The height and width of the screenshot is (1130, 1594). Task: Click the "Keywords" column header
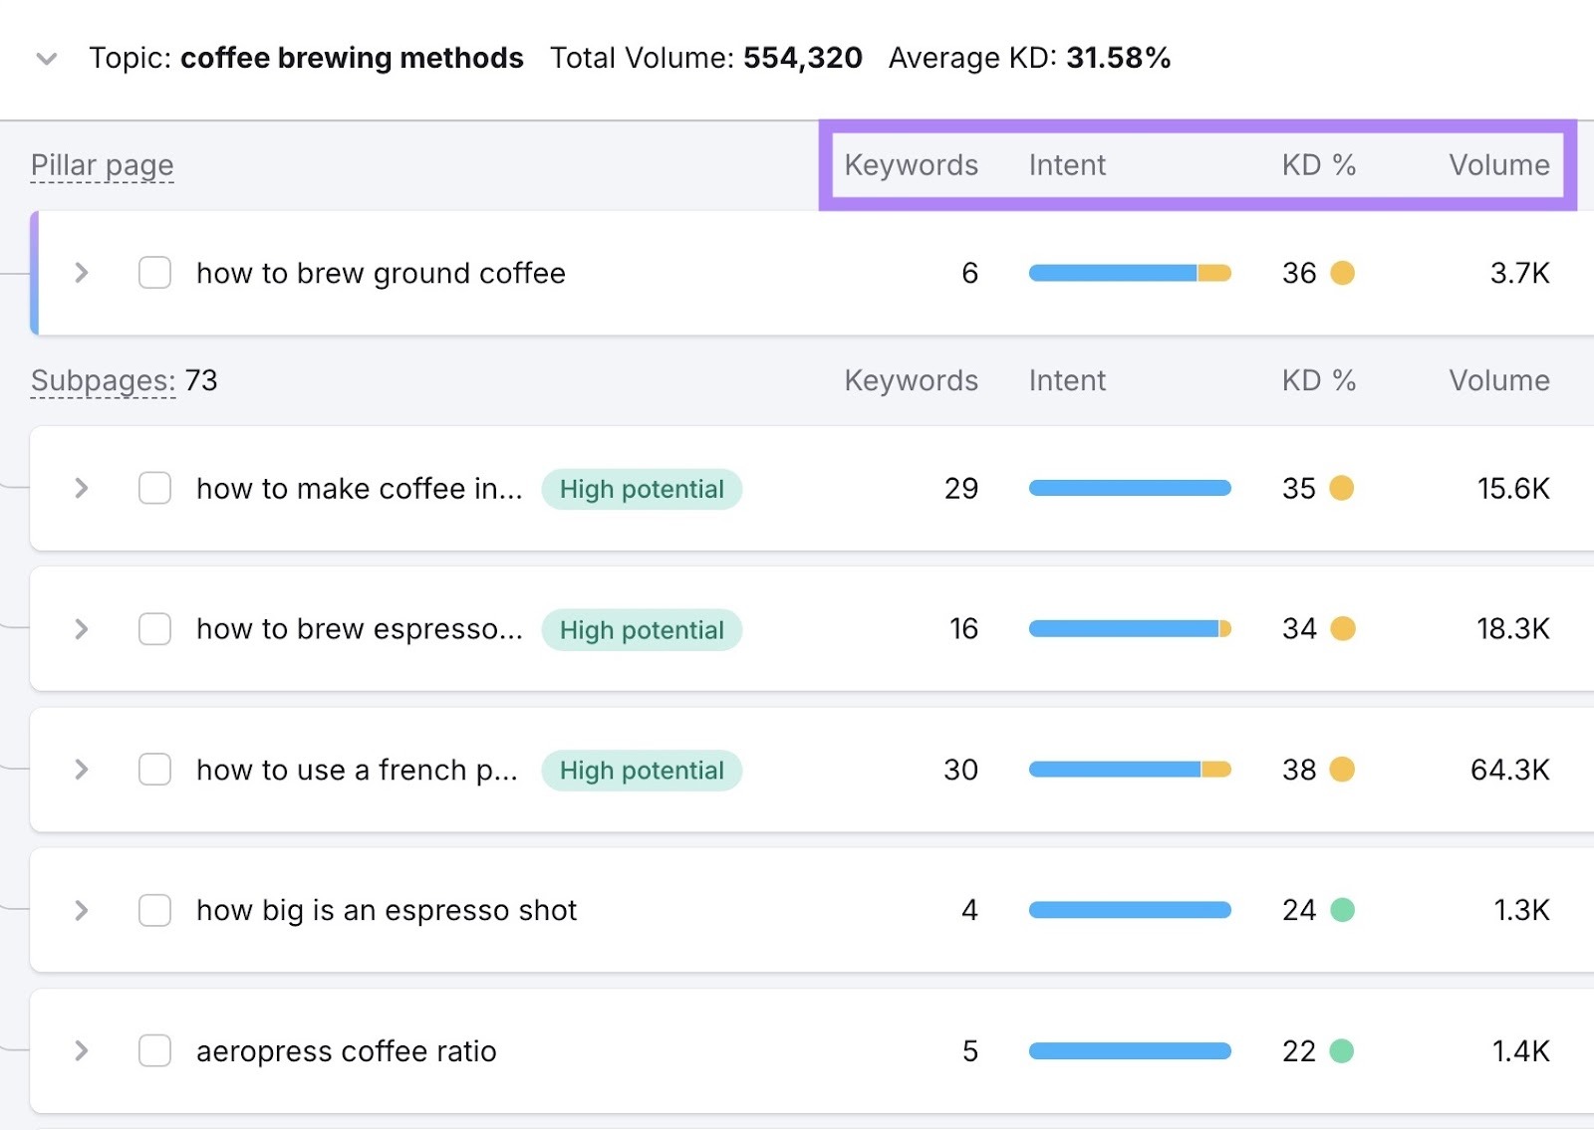(x=911, y=165)
